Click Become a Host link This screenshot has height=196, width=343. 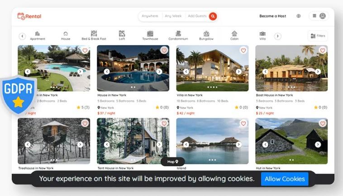pos(272,16)
